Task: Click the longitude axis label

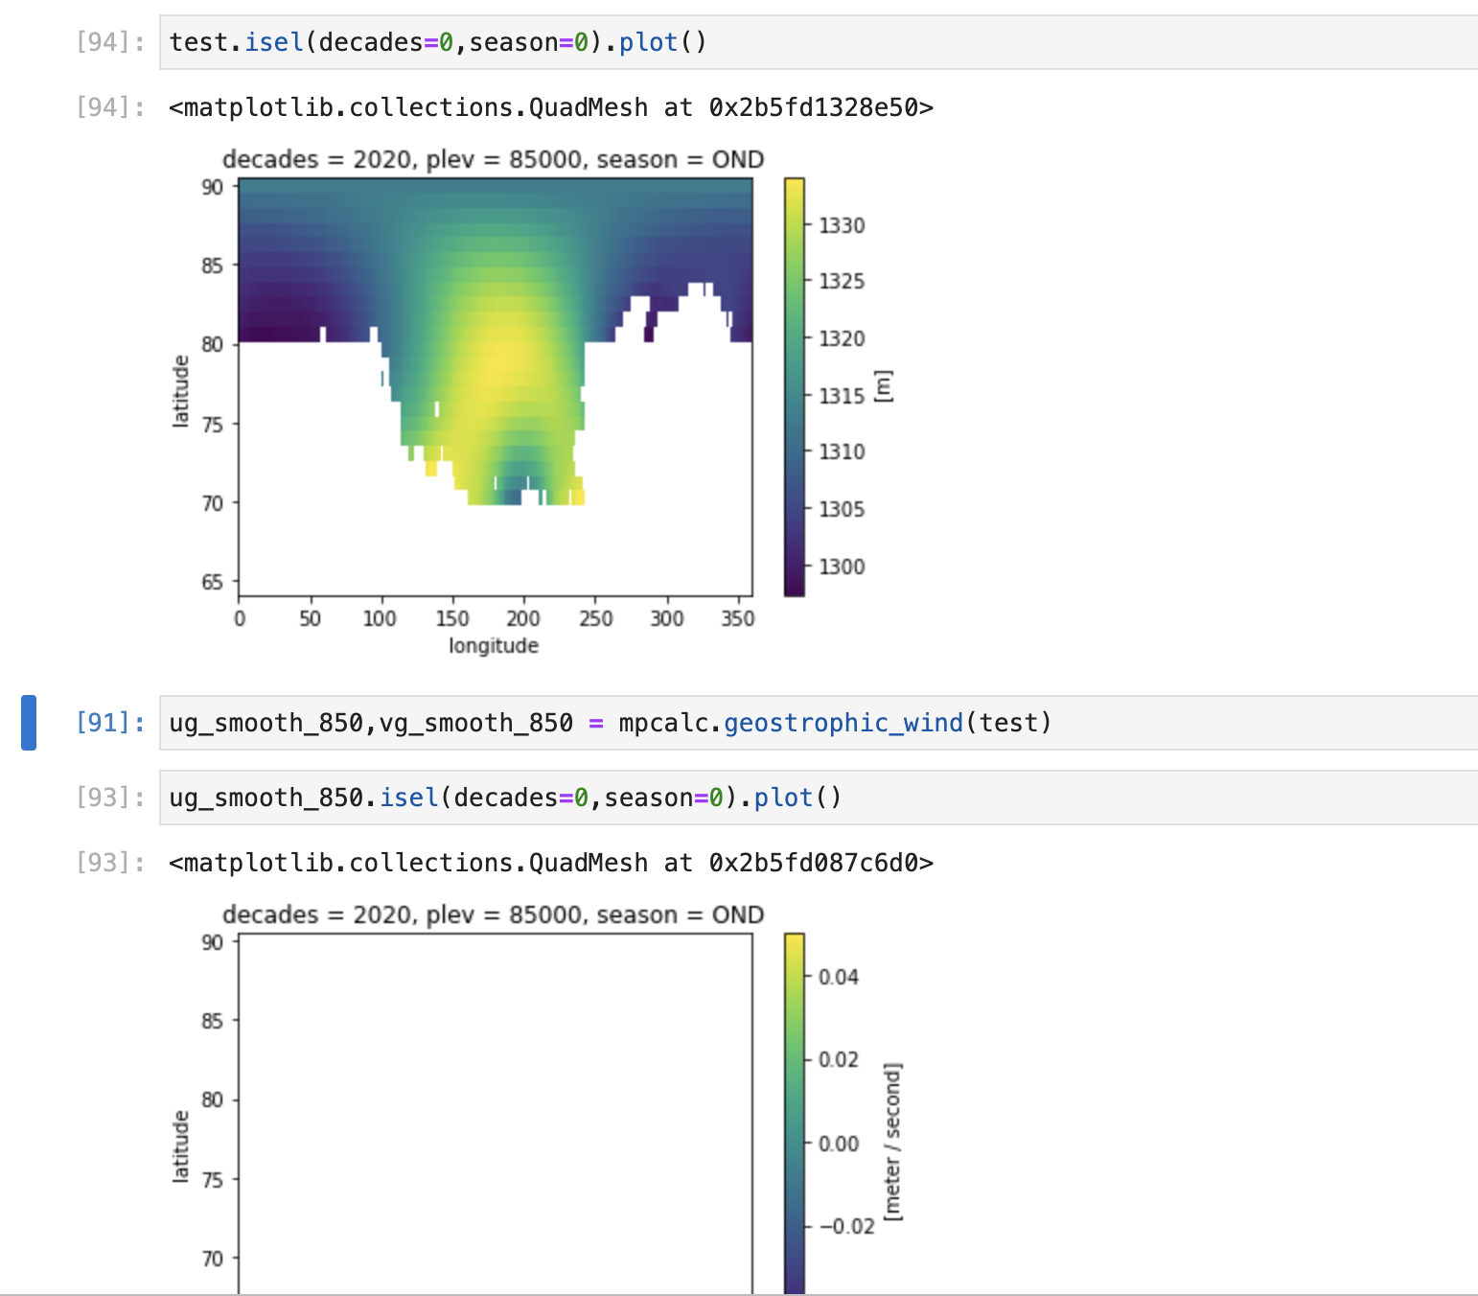Action: click(x=494, y=645)
